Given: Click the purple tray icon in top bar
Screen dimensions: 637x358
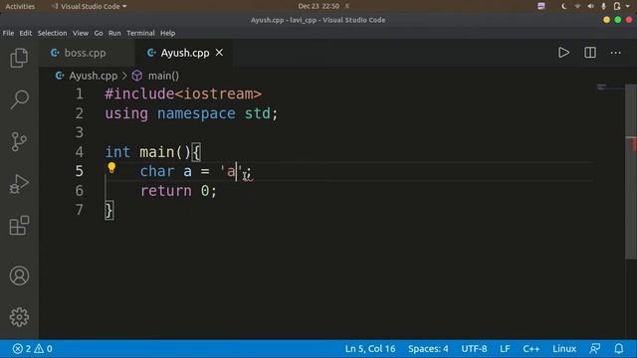Looking at the screenshot, I should [x=541, y=6].
